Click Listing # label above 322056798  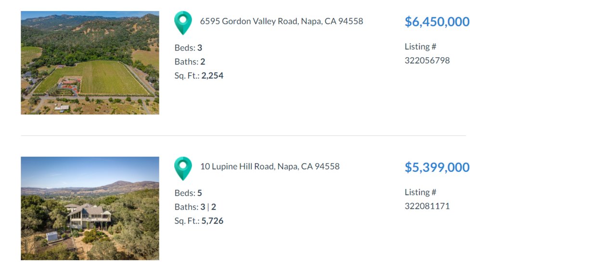(421, 47)
